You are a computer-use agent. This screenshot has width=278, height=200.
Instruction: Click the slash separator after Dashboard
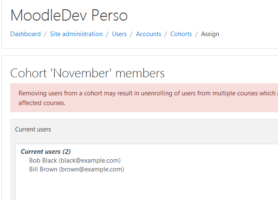(45, 34)
